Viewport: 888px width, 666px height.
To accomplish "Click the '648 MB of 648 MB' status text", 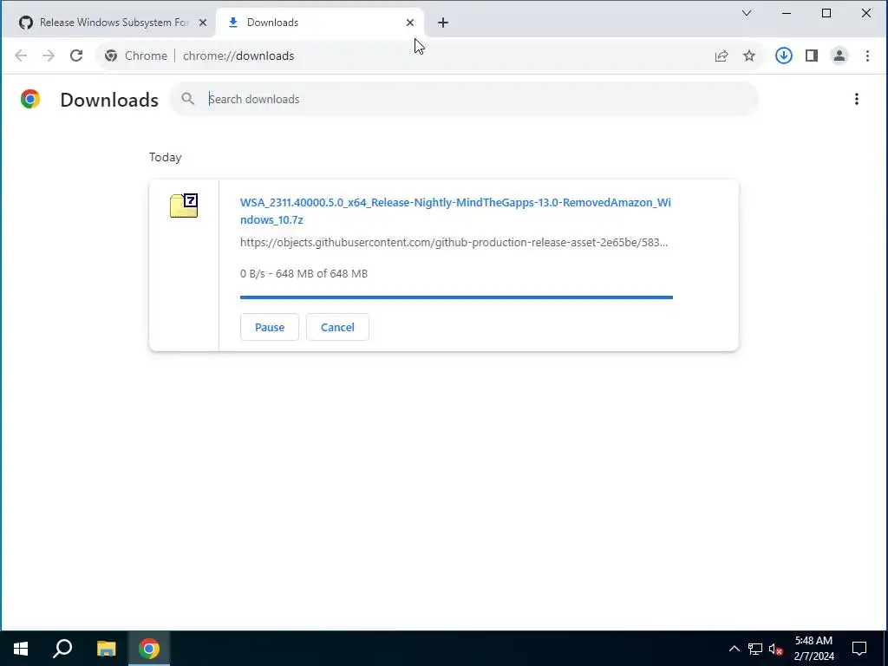I will tap(322, 273).
